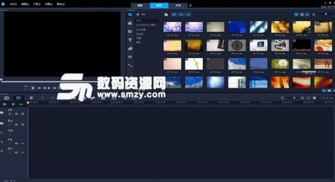Step forward one frame in the preview
Viewport: 335px width, 182px height.
(x=49, y=88)
